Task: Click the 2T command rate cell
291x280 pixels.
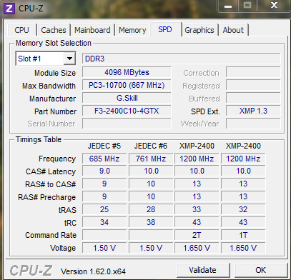Action: click(x=197, y=235)
